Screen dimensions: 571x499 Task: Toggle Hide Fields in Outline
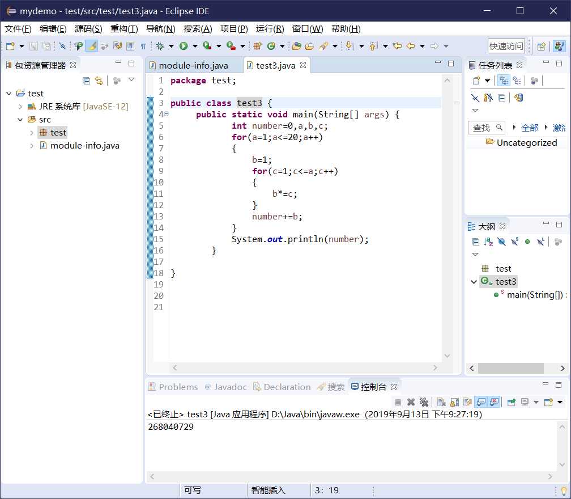501,242
